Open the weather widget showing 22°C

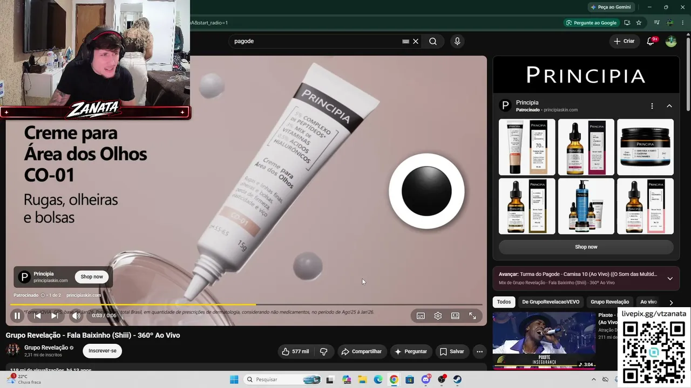[25, 379]
